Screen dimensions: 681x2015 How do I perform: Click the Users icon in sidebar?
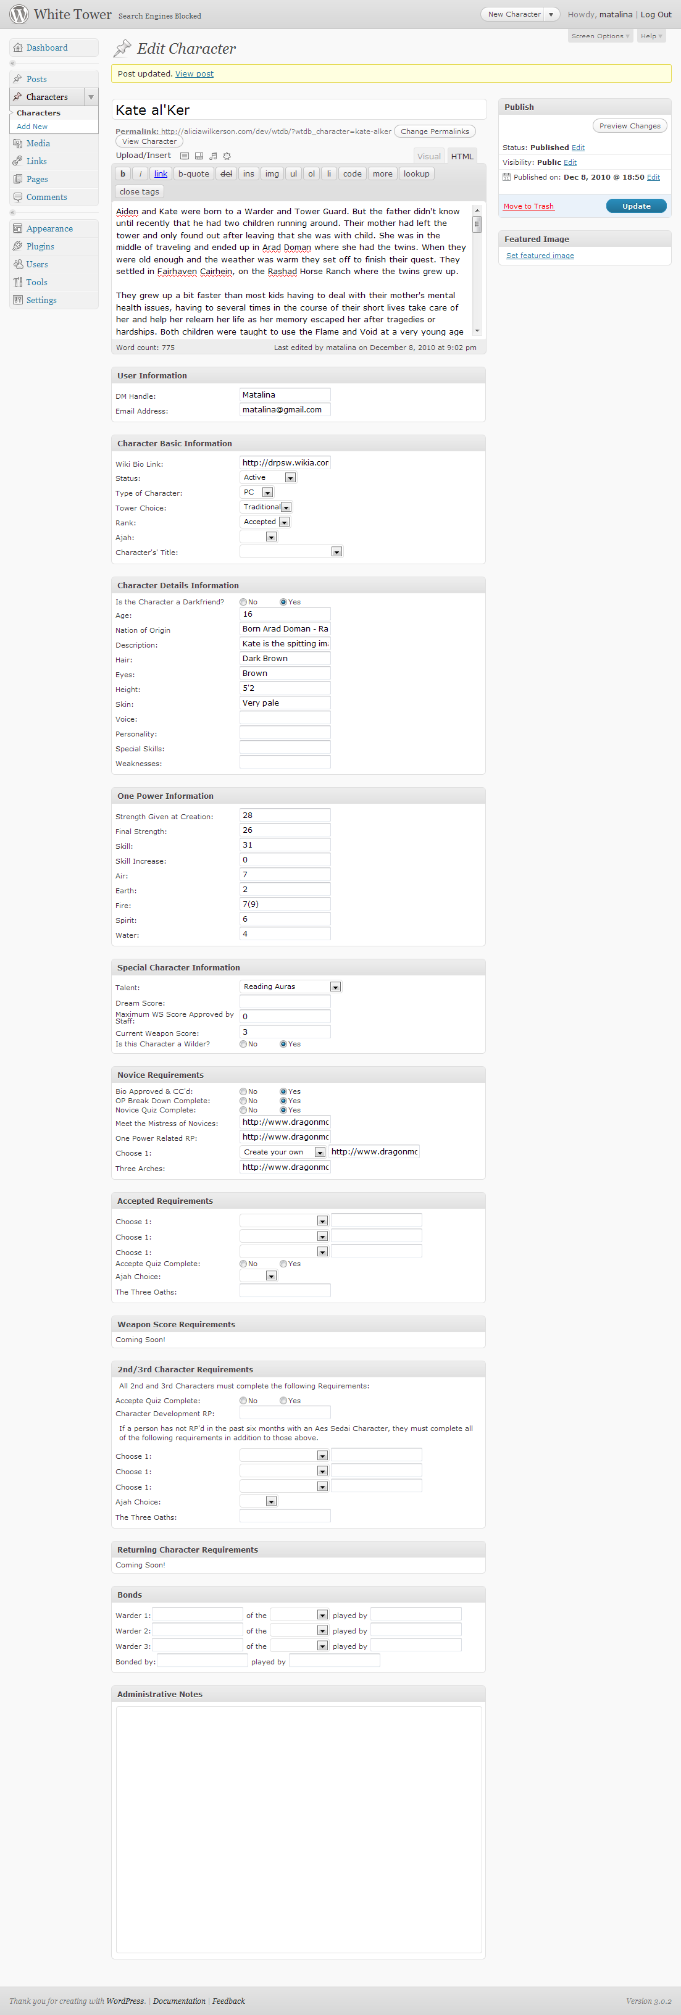17,264
